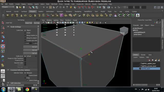Select World scale axis option

click(x=25, y=33)
